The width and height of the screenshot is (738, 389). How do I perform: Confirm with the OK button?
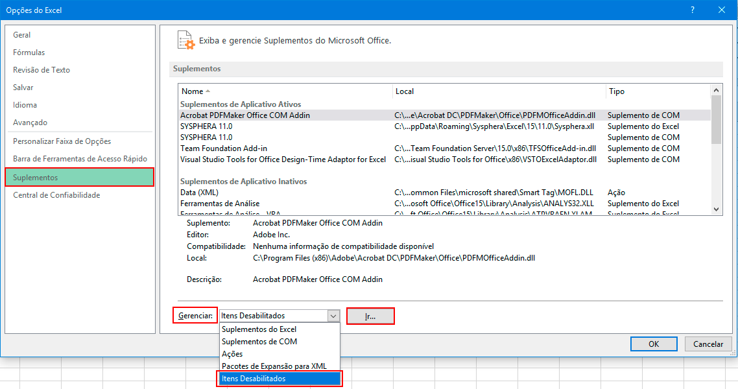(654, 344)
